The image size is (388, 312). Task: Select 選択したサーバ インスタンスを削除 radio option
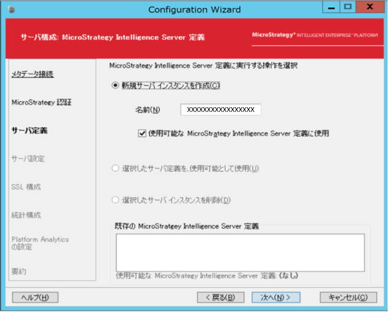click(x=115, y=200)
